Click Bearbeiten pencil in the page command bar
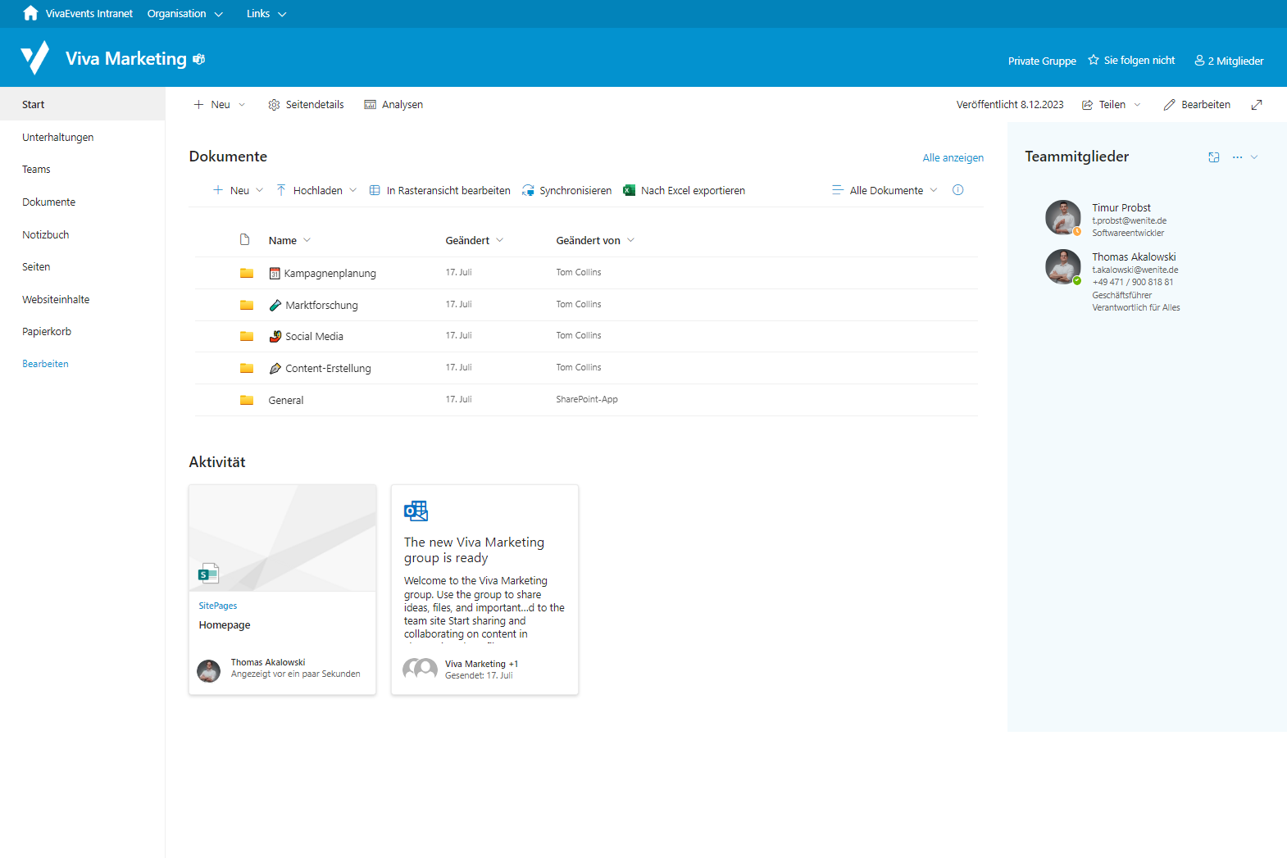1287x858 pixels. pyautogui.click(x=1197, y=105)
